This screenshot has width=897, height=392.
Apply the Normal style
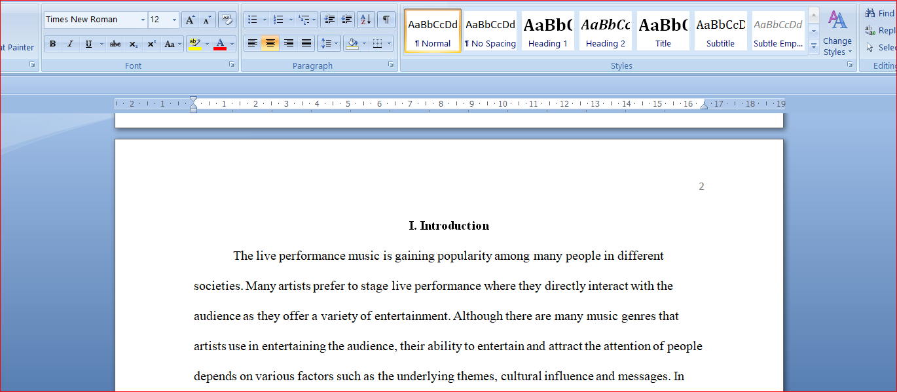[x=433, y=30]
